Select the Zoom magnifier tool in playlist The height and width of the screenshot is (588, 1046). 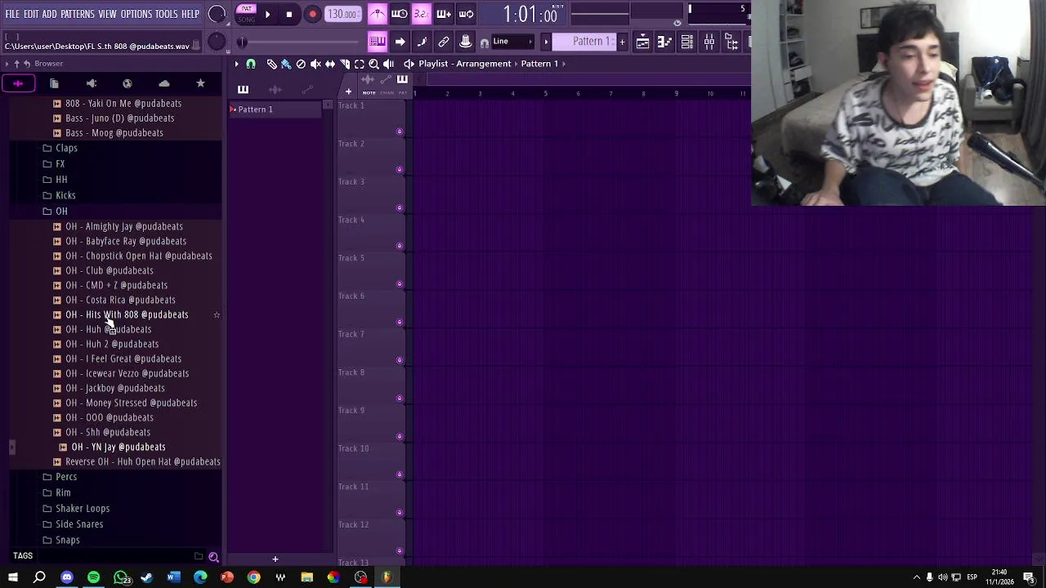pyautogui.click(x=373, y=64)
